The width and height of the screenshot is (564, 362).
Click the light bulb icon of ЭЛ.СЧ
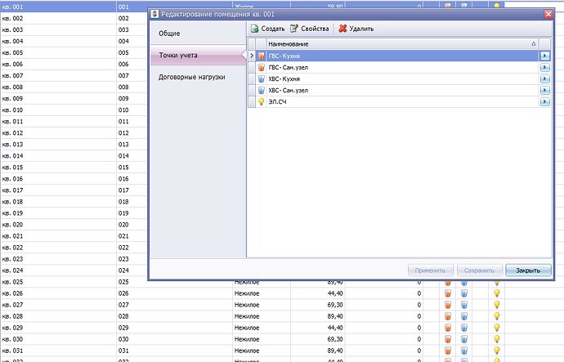point(261,101)
